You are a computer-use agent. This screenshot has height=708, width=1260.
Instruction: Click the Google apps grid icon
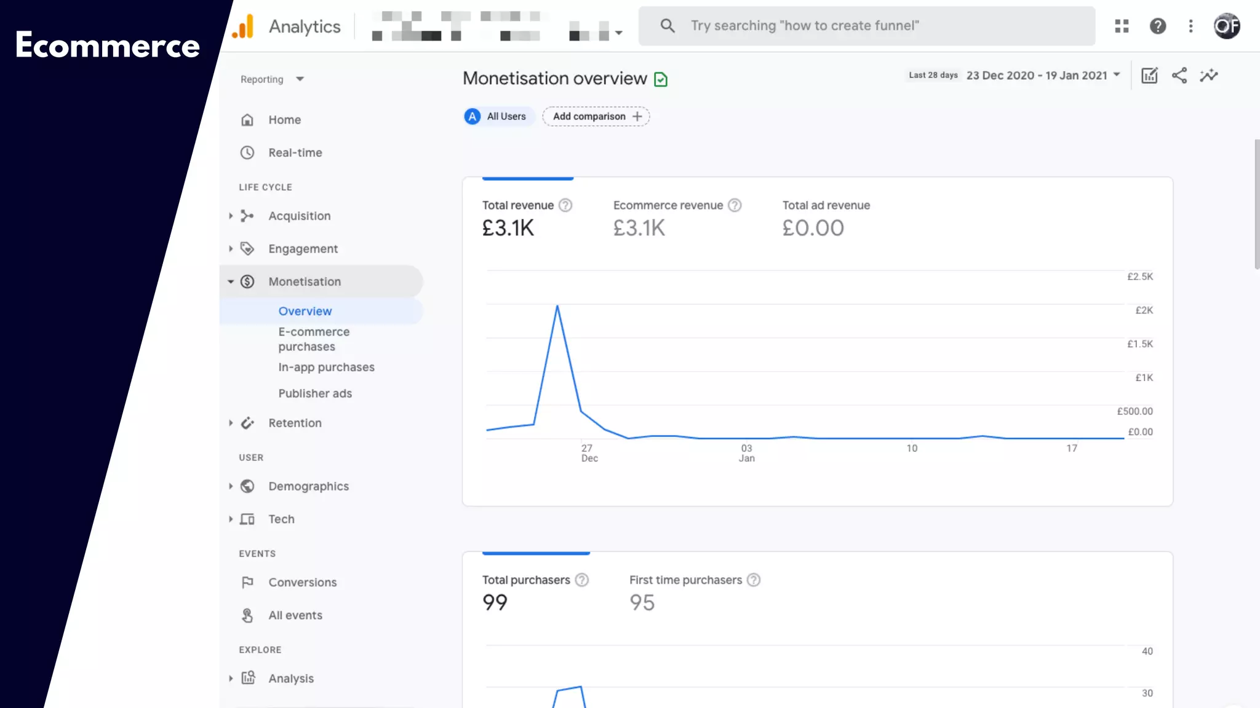(x=1122, y=26)
